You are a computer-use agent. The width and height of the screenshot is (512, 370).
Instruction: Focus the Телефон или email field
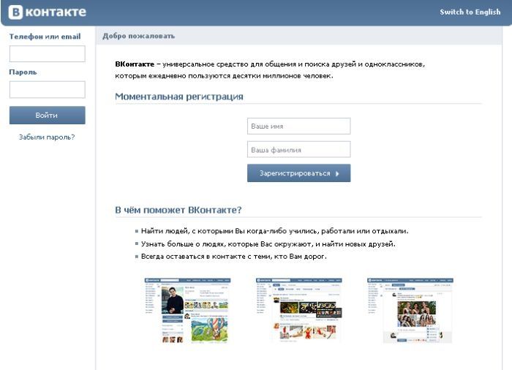point(47,54)
